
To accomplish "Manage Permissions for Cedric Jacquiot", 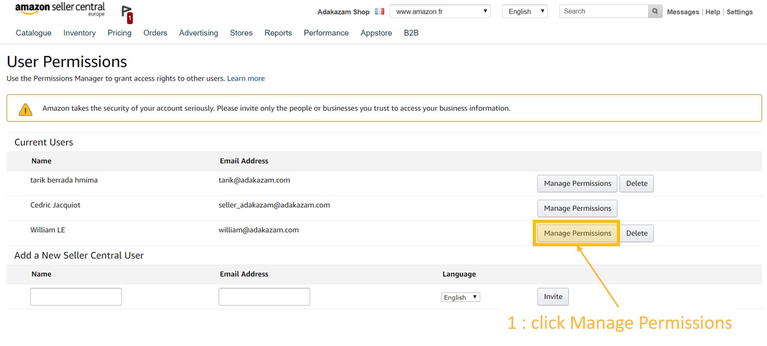I will pyautogui.click(x=577, y=208).
